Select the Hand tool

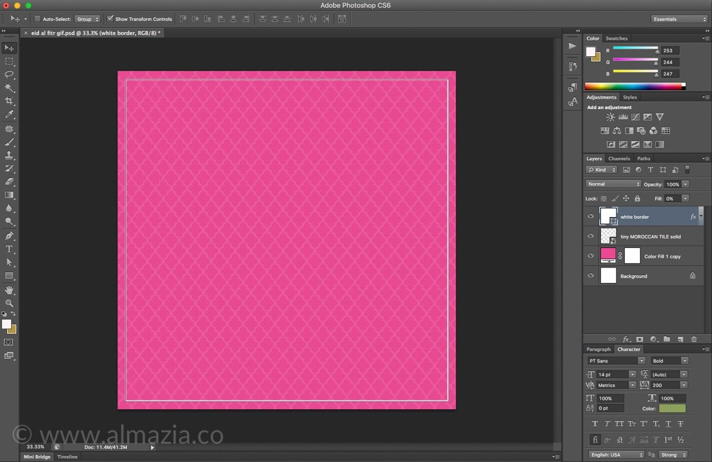(9, 290)
